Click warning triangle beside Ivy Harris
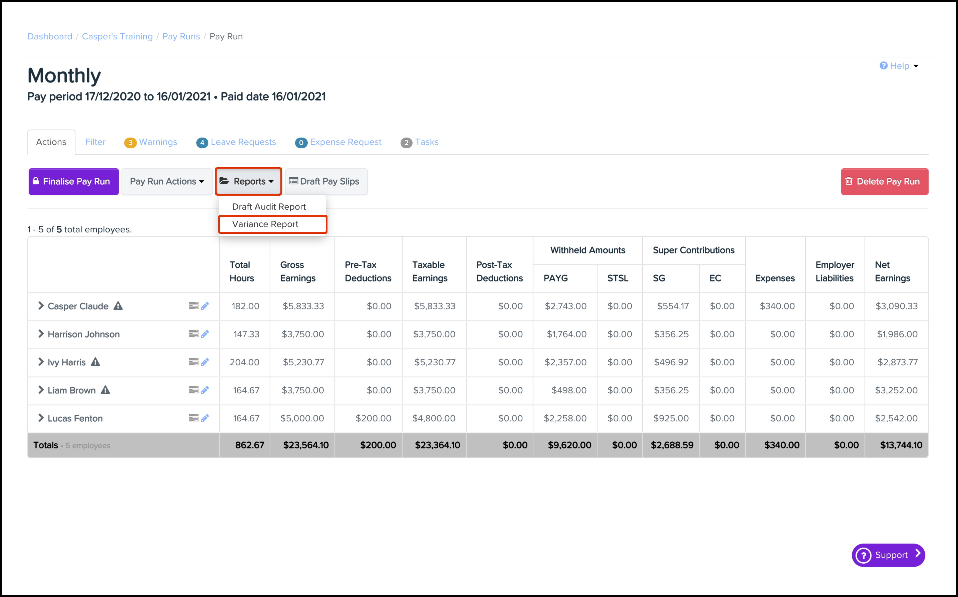This screenshot has width=958, height=597. 95,362
